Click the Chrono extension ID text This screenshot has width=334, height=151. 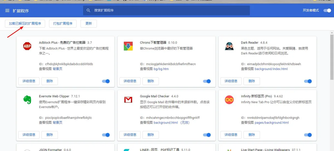tap(168, 64)
